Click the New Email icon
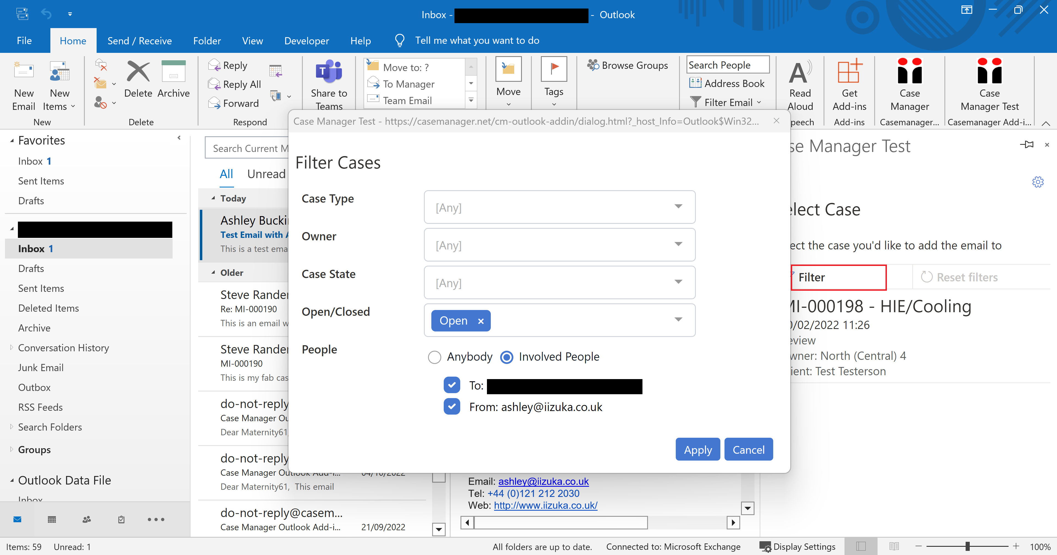The height and width of the screenshot is (555, 1057). pyautogui.click(x=23, y=85)
